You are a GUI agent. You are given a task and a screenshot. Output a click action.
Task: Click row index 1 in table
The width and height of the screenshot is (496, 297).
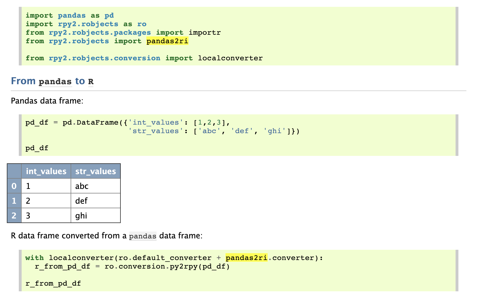click(14, 201)
